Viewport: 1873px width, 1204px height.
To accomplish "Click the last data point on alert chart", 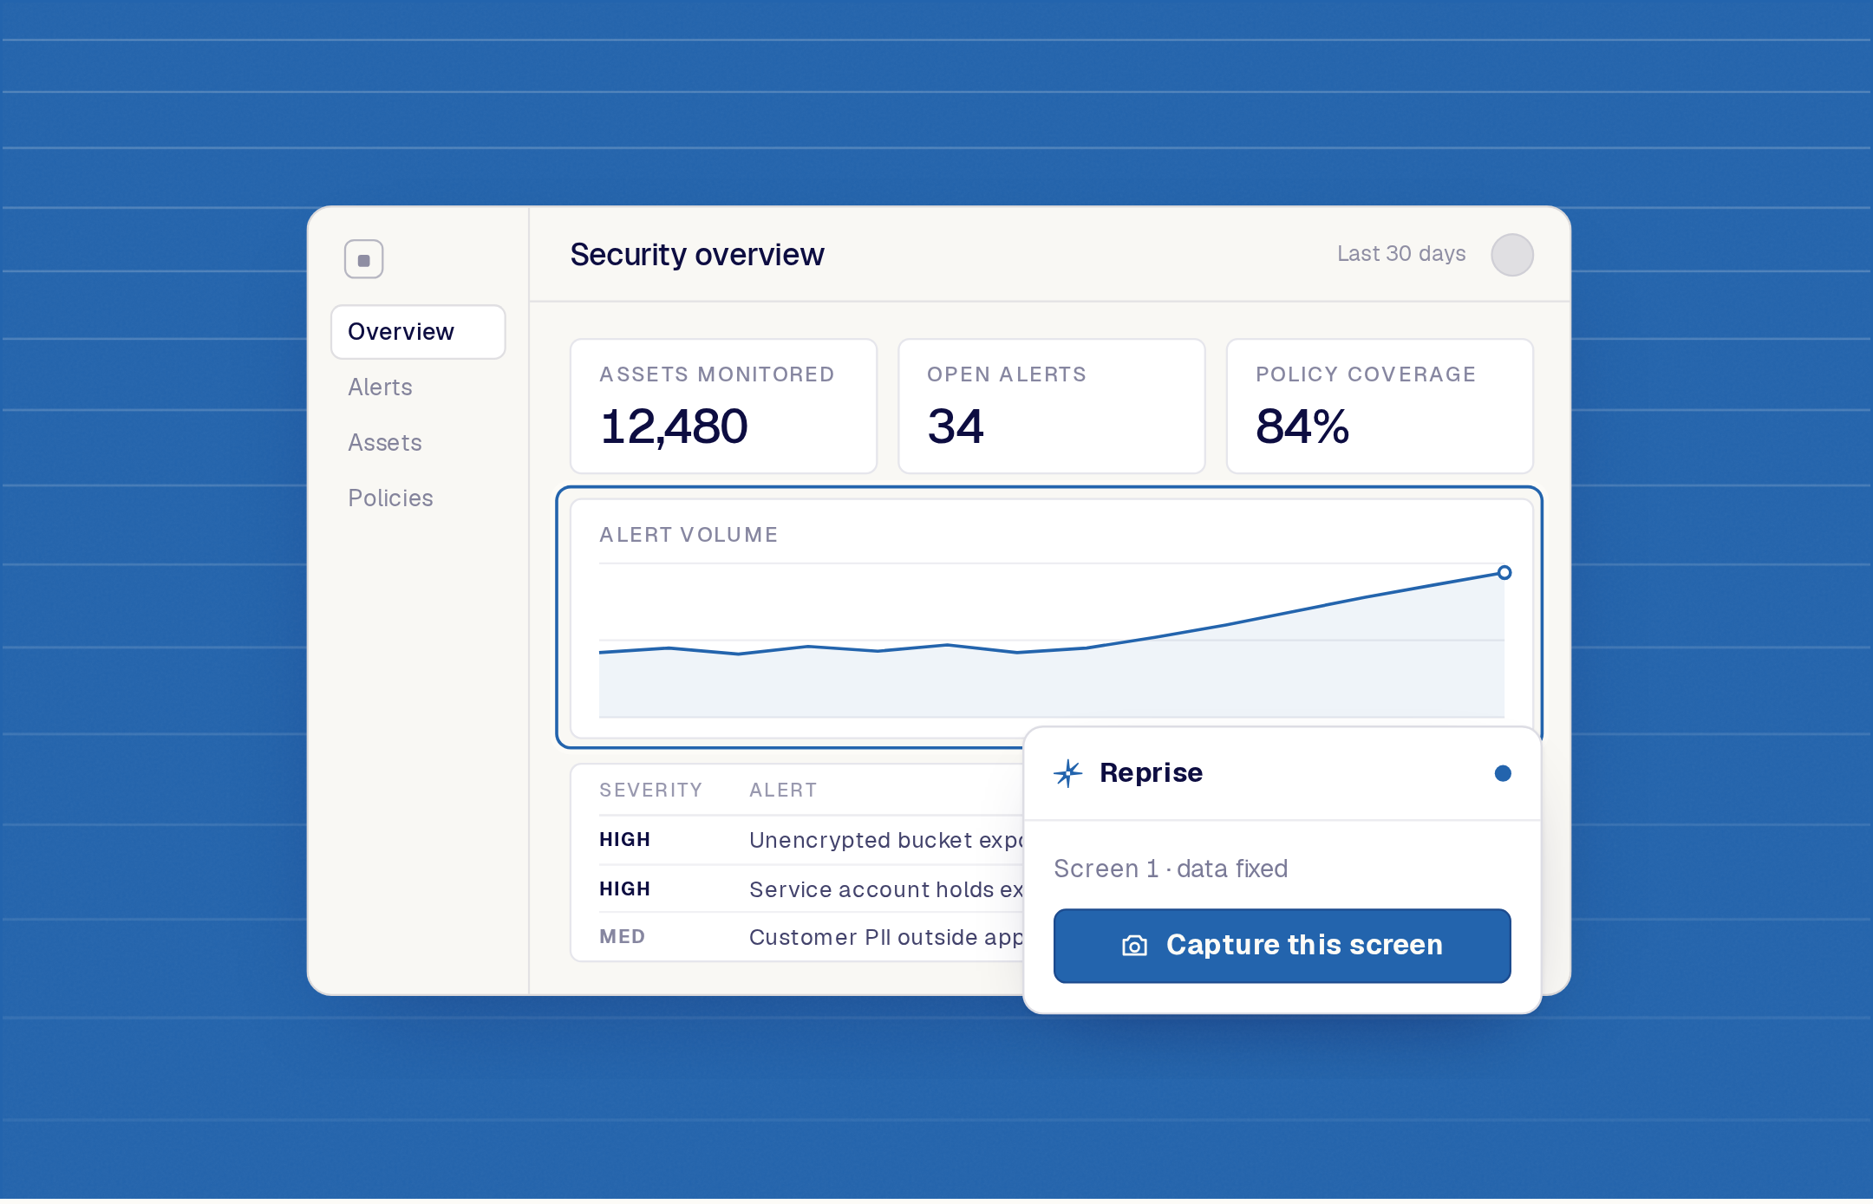I will 1504,573.
